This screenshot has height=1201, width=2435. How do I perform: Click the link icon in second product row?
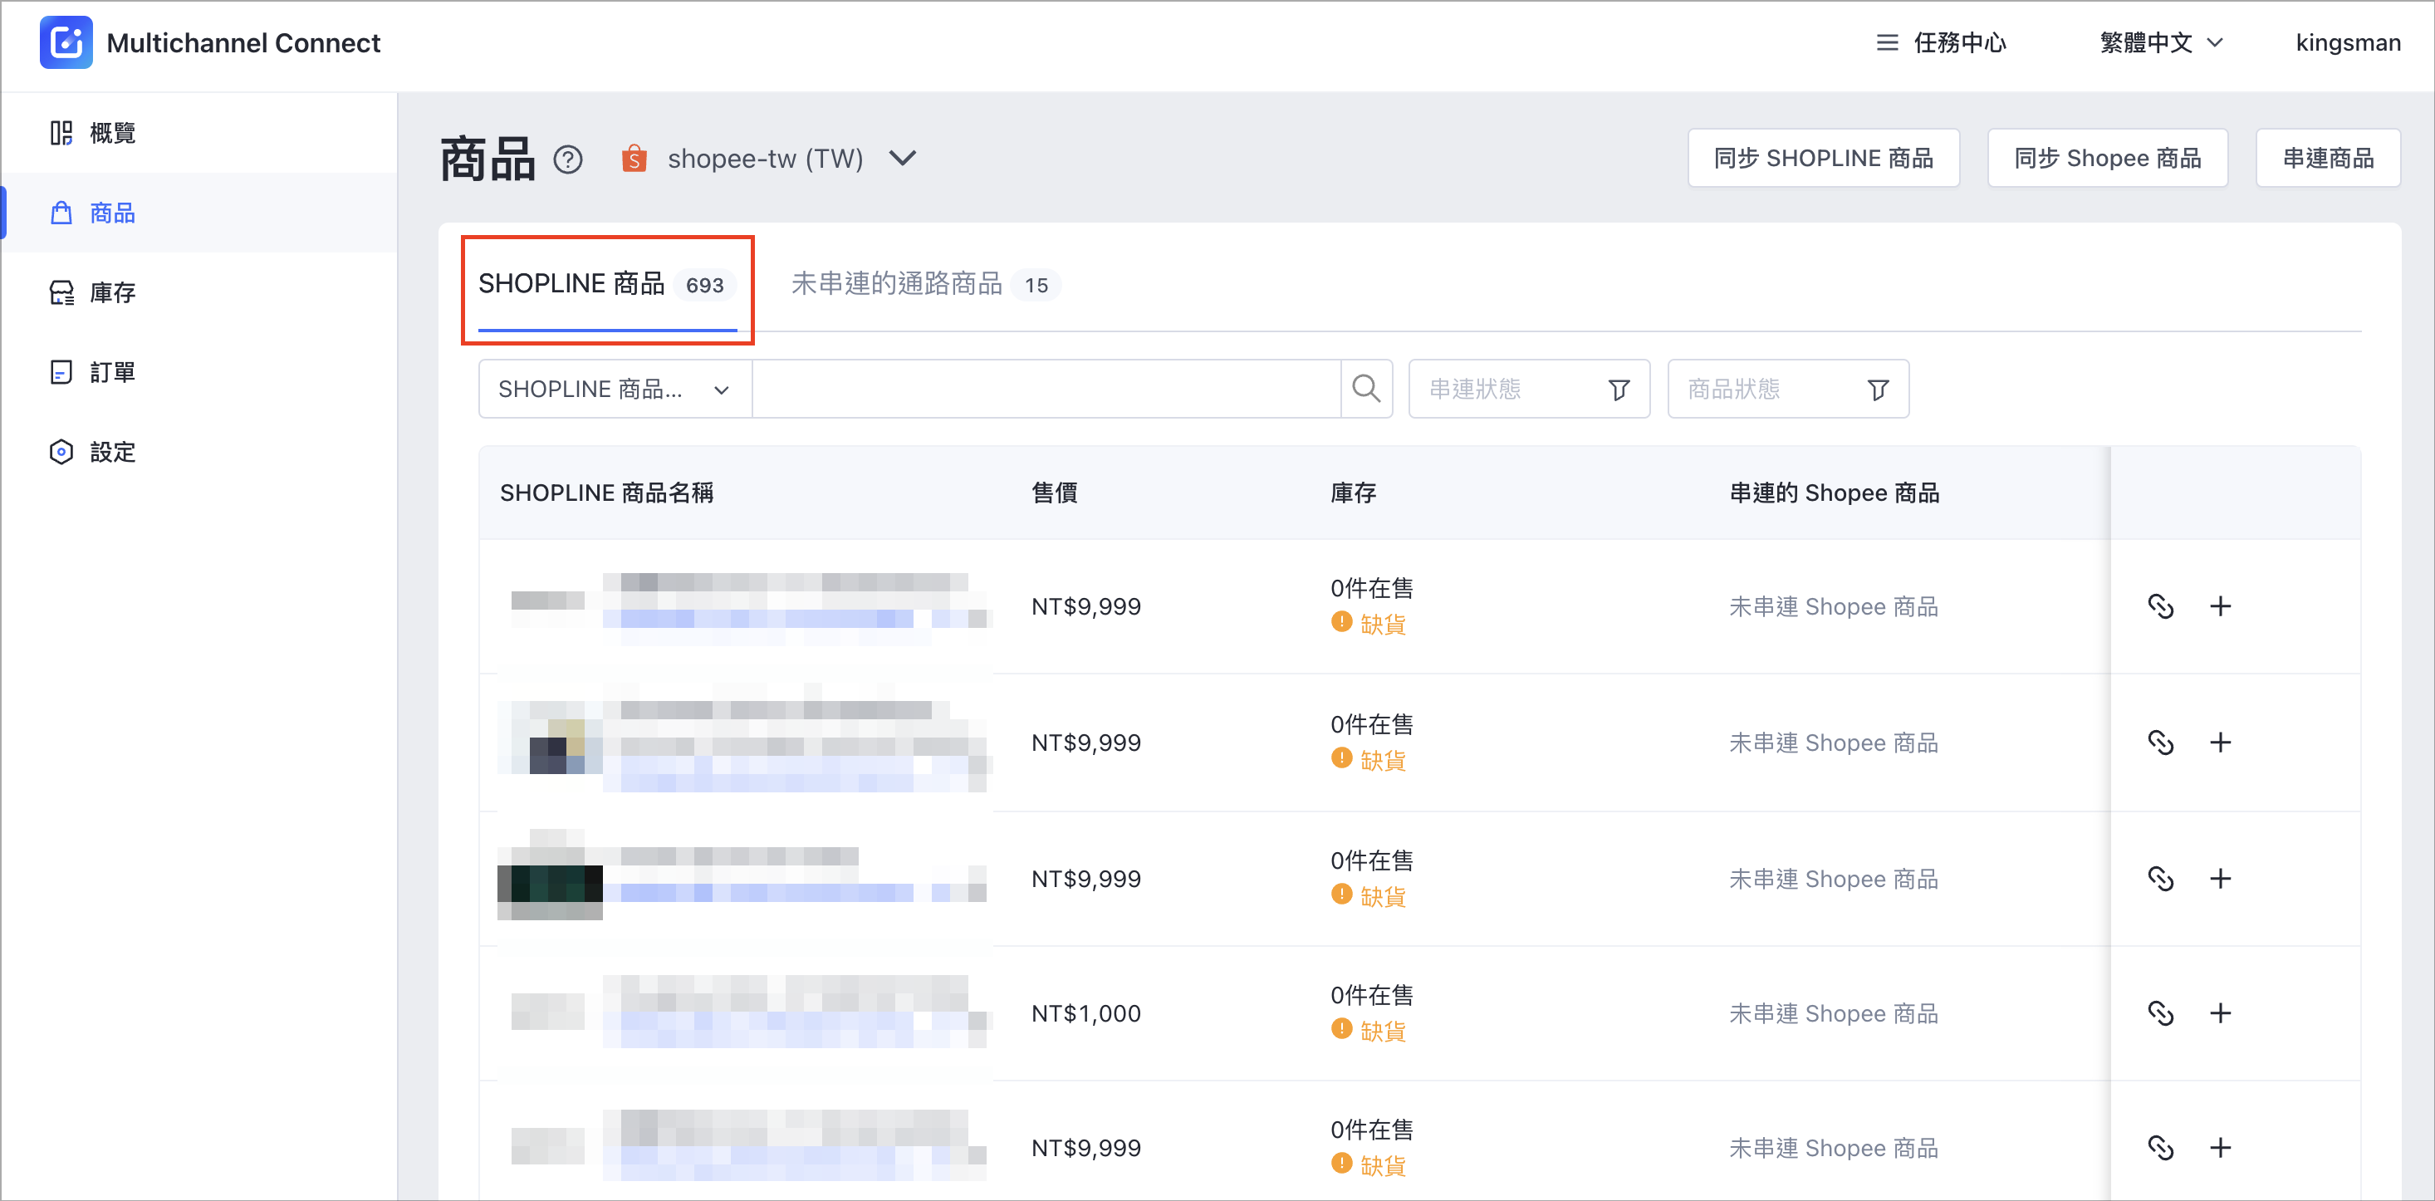coord(2161,743)
